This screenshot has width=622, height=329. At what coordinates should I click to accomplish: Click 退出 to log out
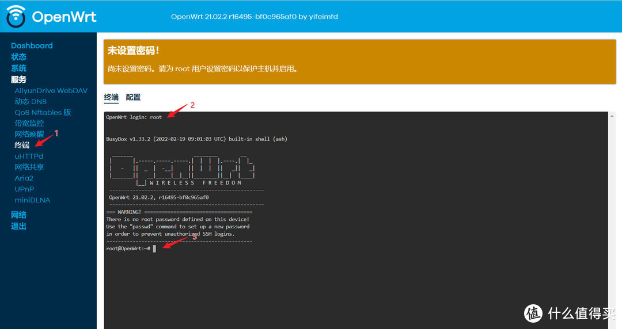pyautogui.click(x=18, y=227)
